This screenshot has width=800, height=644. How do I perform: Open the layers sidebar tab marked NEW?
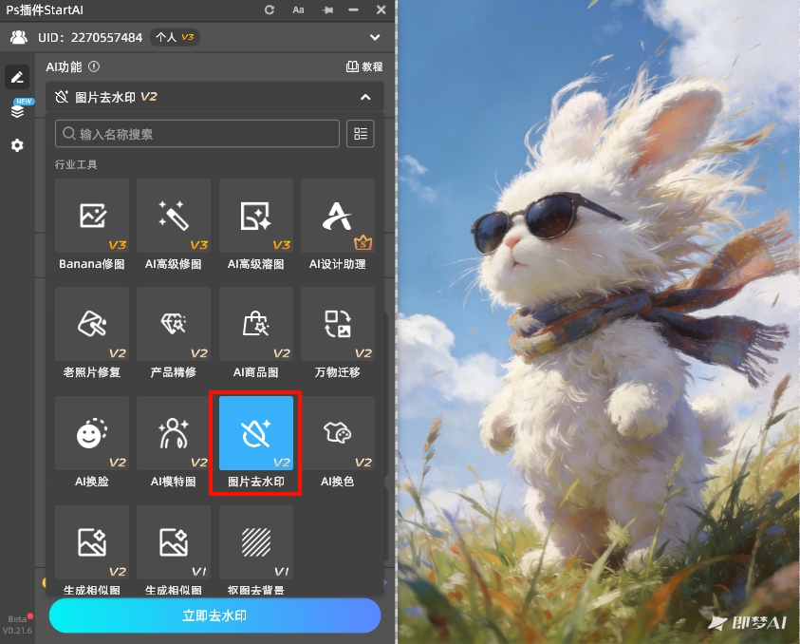click(17, 110)
